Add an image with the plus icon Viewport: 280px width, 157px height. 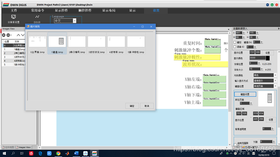[4, 35]
